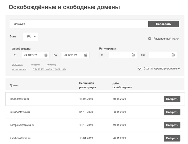
Task: Apply the 'За месяц' period filter
Action: (x=51, y=65)
